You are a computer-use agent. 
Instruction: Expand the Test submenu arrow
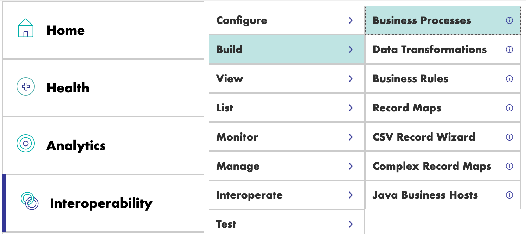coord(351,224)
